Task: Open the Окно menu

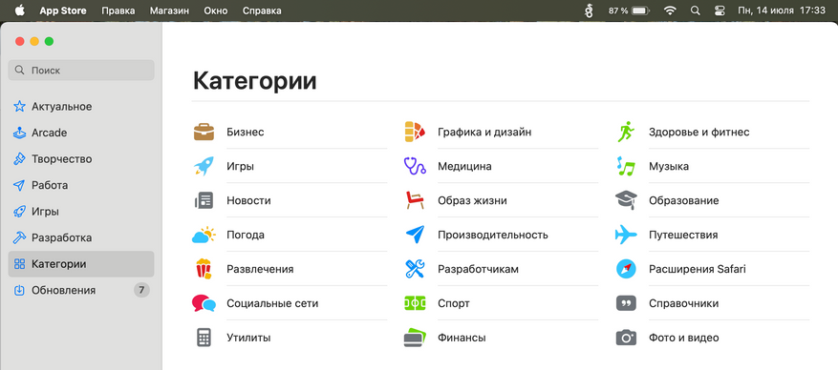Action: 215,10
